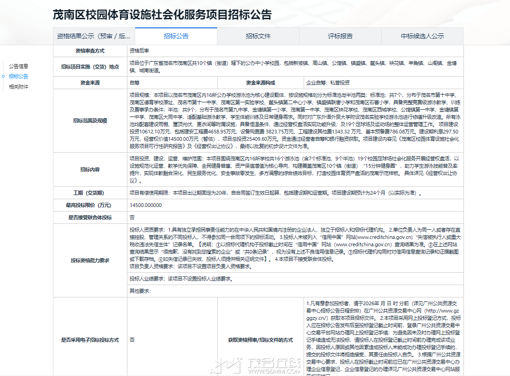Click the 资格审查方式 row label
The image size is (510, 376).
coord(90,51)
